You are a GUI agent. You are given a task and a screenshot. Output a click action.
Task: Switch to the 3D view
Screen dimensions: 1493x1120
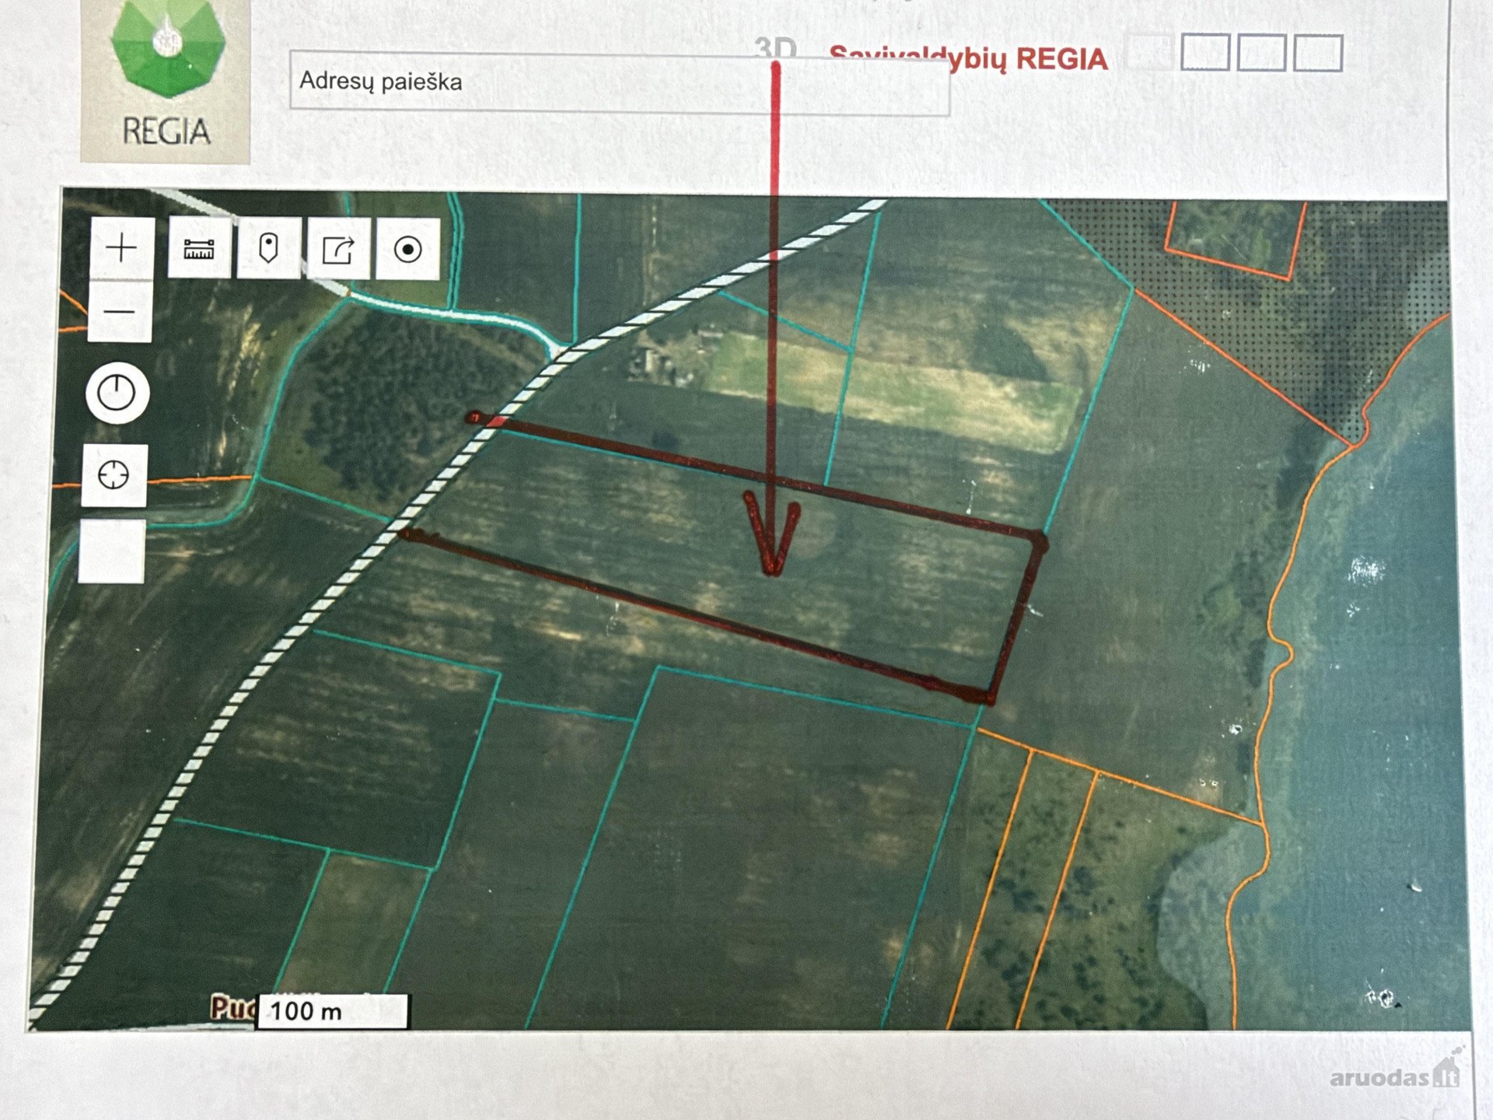pyautogui.click(x=775, y=50)
